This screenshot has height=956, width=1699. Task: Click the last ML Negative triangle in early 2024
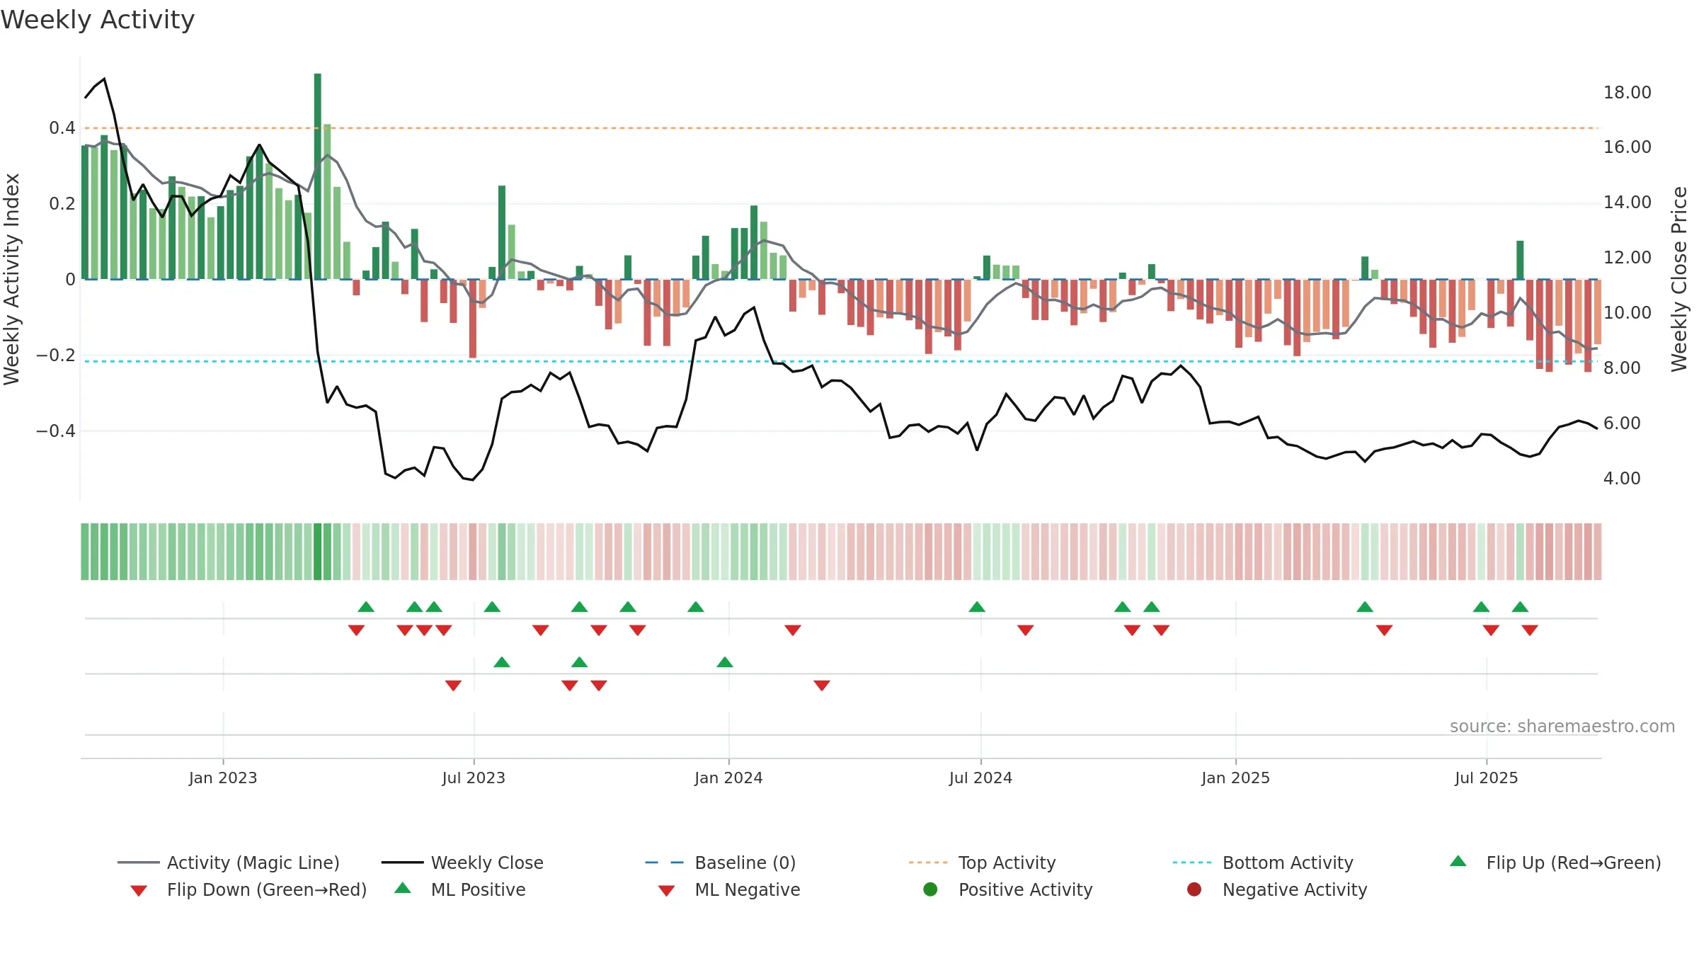(x=822, y=685)
